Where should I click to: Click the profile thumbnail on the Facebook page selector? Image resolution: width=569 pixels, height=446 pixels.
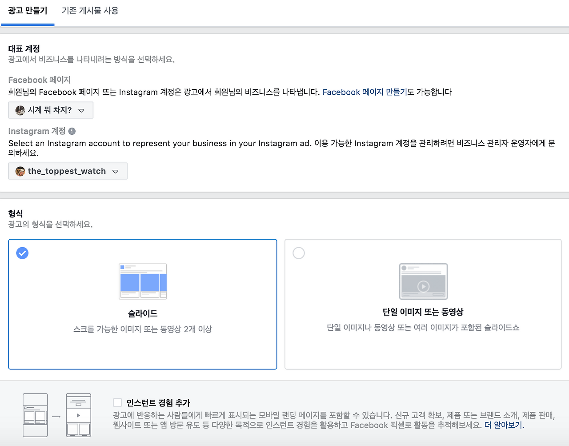coord(20,110)
